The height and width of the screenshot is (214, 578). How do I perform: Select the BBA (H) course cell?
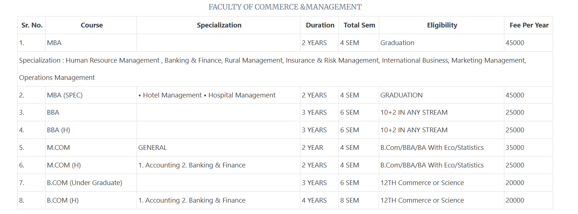pyautogui.click(x=59, y=130)
